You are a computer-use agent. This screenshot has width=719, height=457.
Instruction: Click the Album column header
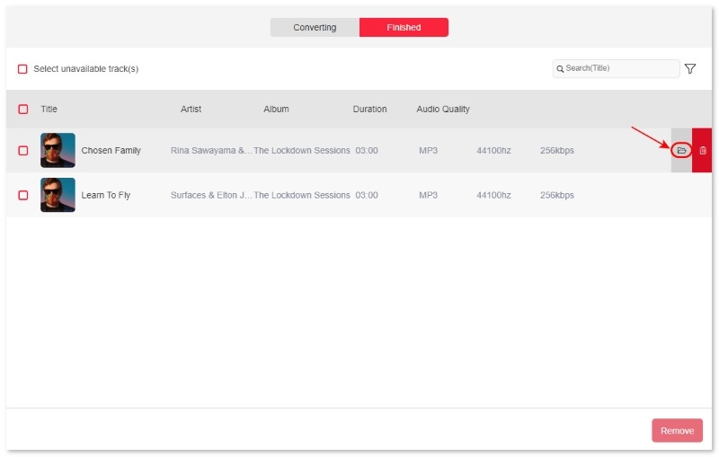[x=276, y=110]
